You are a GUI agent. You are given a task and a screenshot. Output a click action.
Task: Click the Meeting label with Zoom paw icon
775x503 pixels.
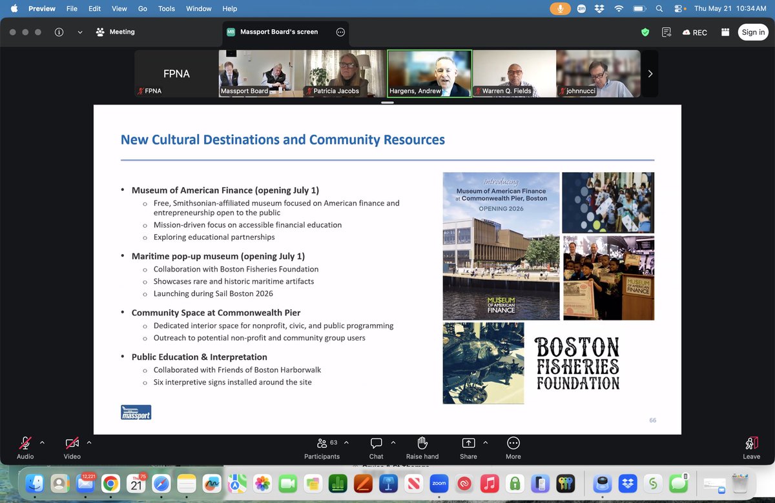[115, 32]
